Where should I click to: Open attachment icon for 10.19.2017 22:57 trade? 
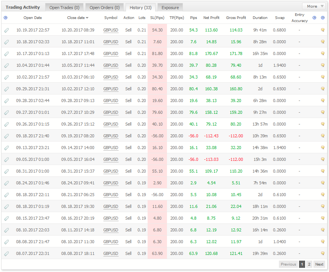click(x=6, y=30)
